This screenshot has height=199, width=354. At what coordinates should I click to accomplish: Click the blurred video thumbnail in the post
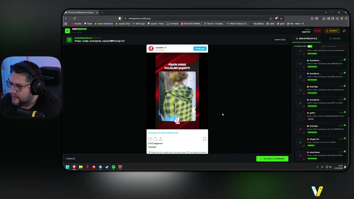(x=177, y=96)
